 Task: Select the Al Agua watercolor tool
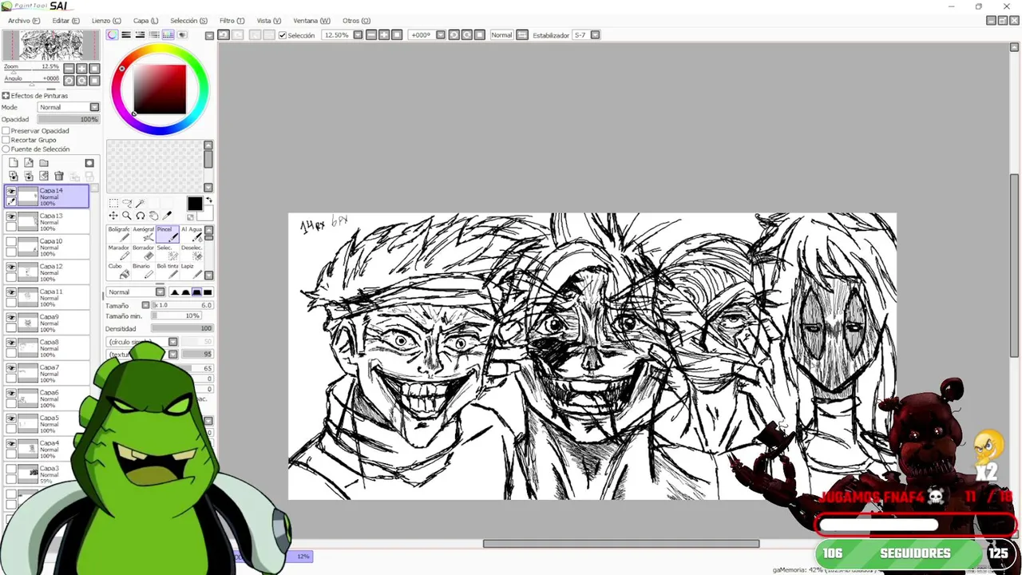pos(192,233)
